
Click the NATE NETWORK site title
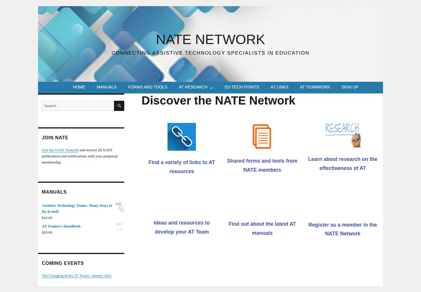pyautogui.click(x=210, y=39)
